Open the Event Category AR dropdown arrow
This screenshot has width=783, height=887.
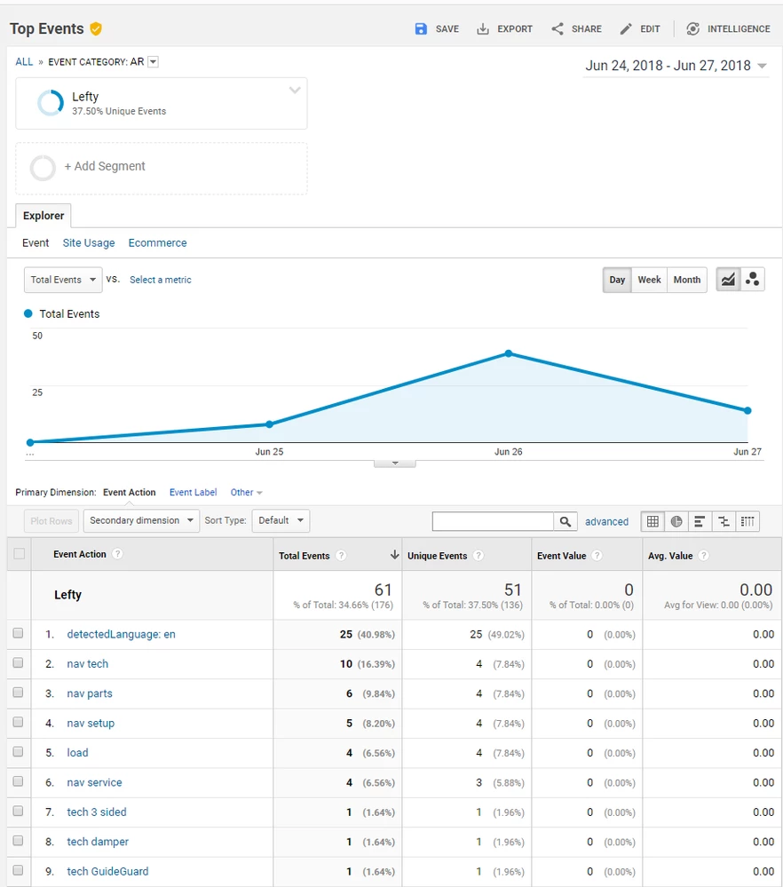pyautogui.click(x=153, y=62)
